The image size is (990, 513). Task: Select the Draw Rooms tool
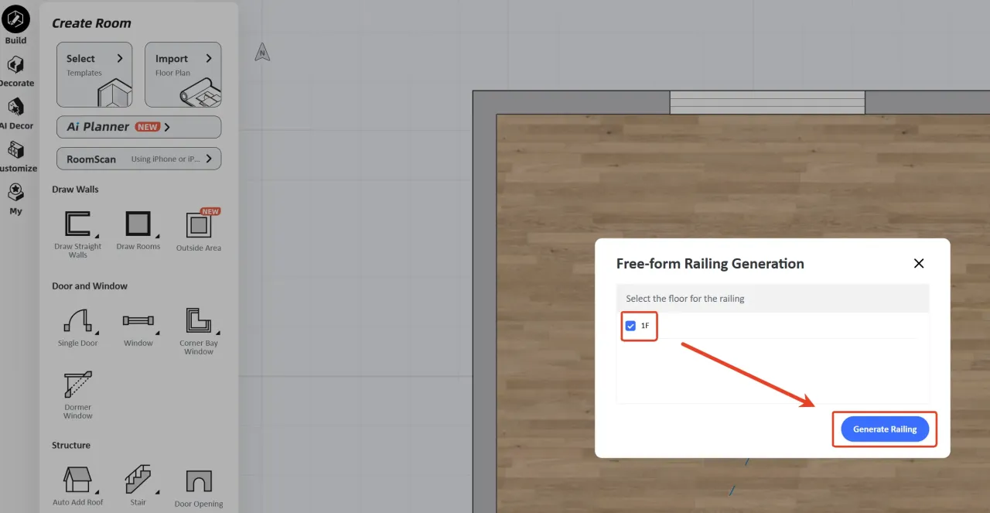click(138, 225)
